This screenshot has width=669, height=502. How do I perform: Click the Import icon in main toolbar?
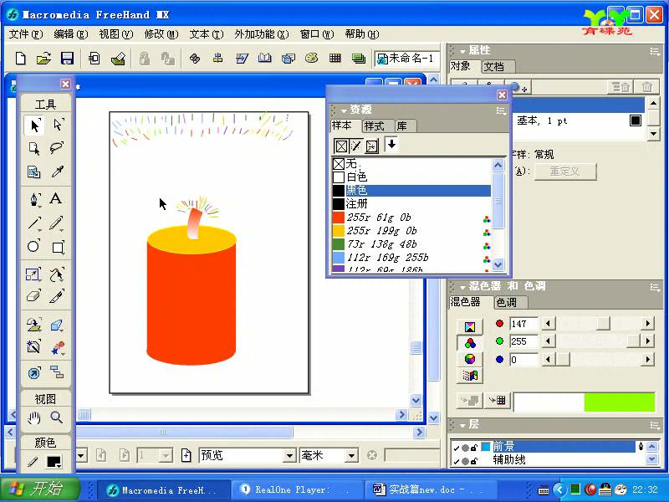tap(94, 58)
